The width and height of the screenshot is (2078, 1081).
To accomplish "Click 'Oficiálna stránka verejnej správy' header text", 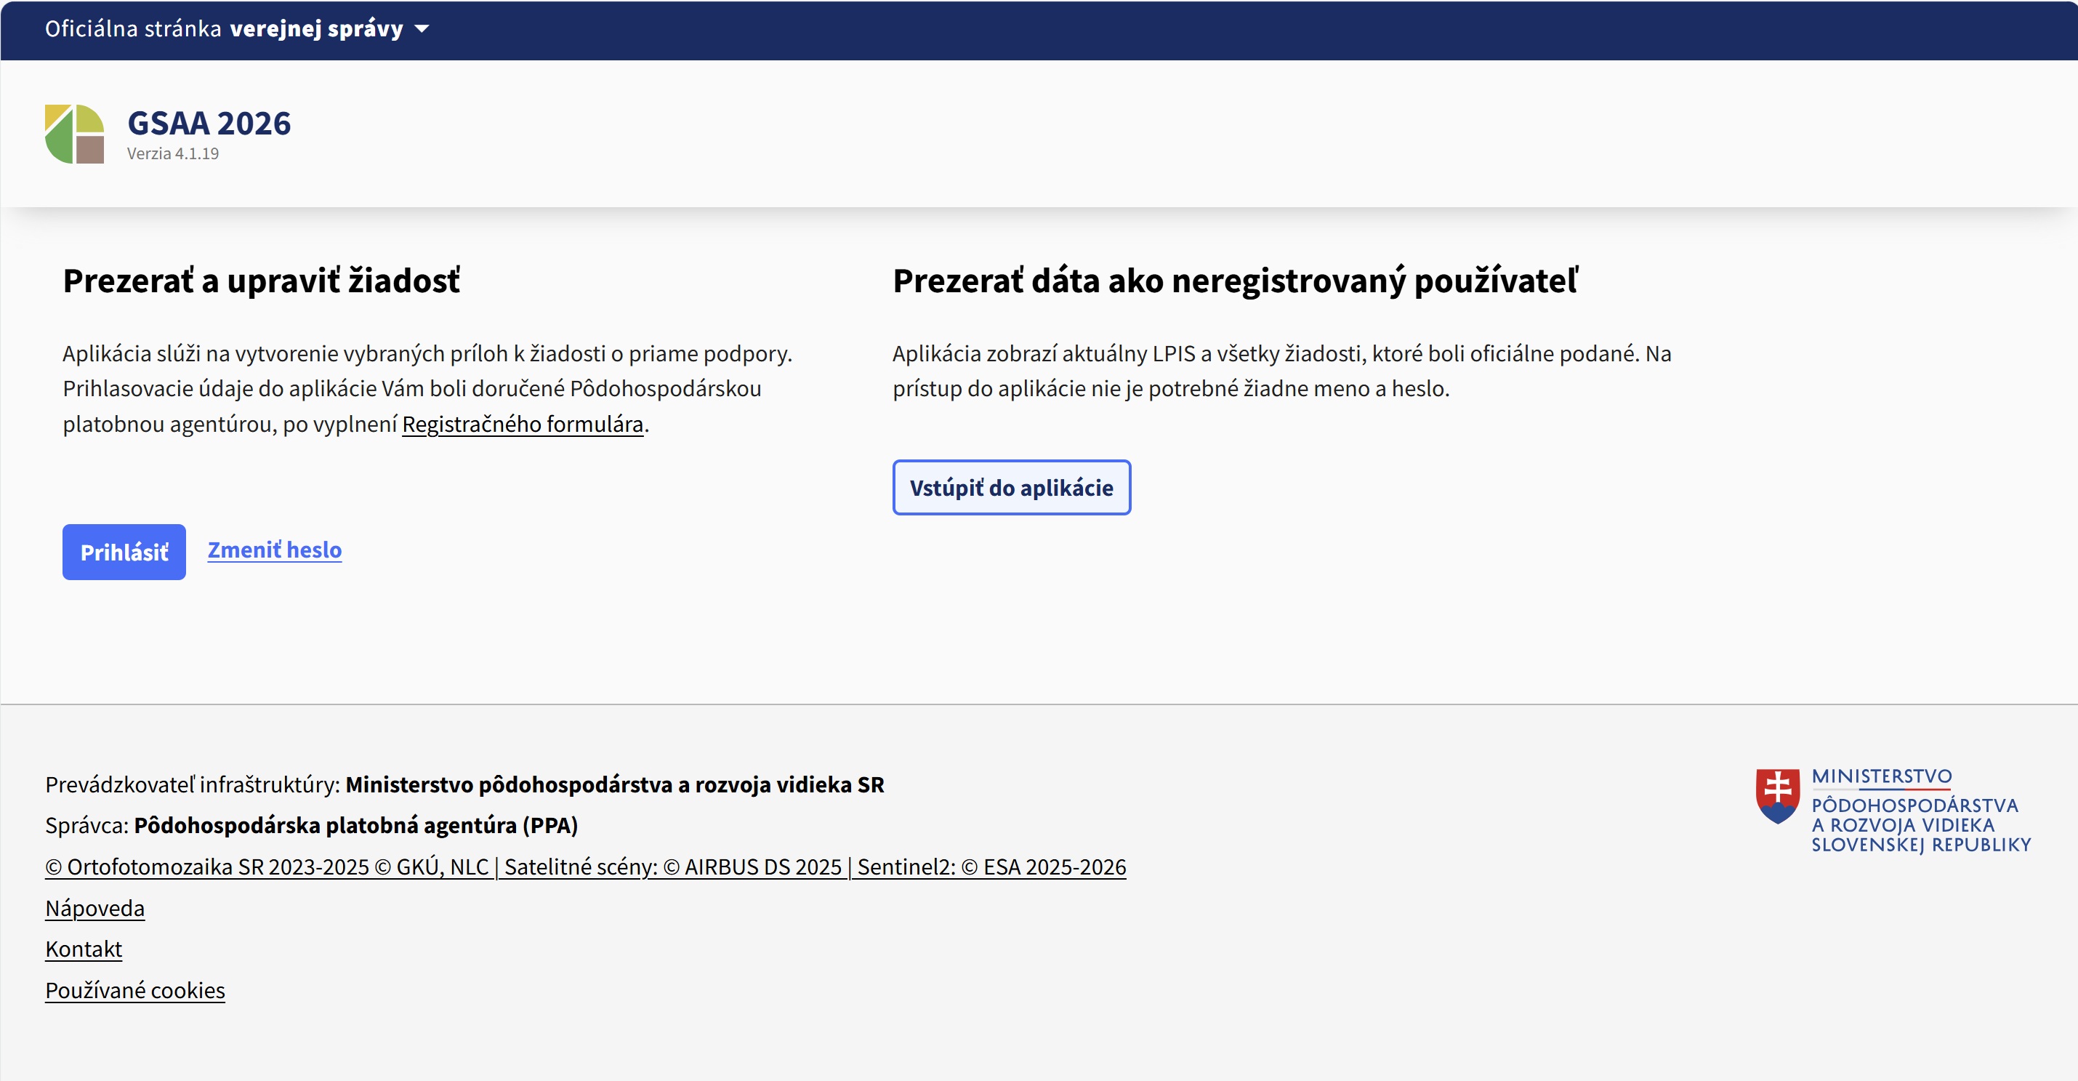I will 223,29.
